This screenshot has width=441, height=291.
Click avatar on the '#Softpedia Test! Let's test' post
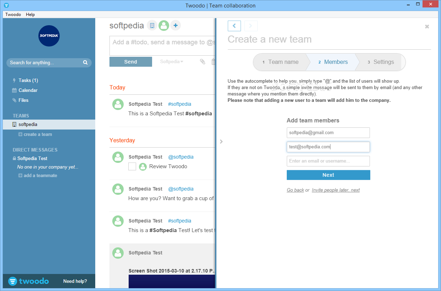point(118,221)
